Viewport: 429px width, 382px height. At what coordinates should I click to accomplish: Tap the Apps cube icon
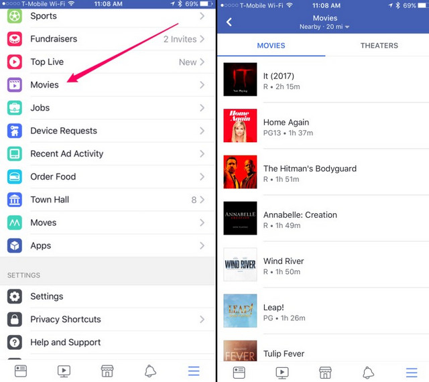coord(15,246)
